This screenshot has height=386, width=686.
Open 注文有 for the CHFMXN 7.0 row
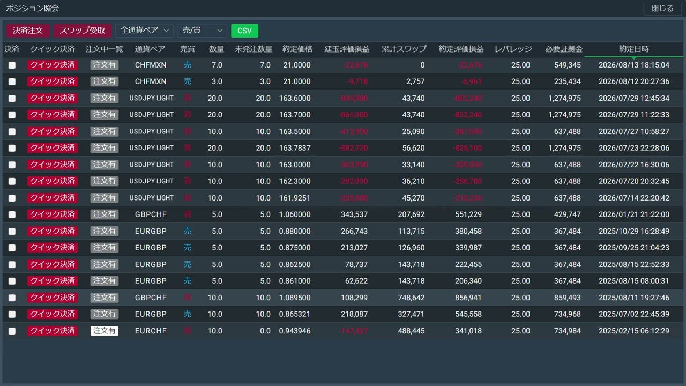(x=105, y=65)
